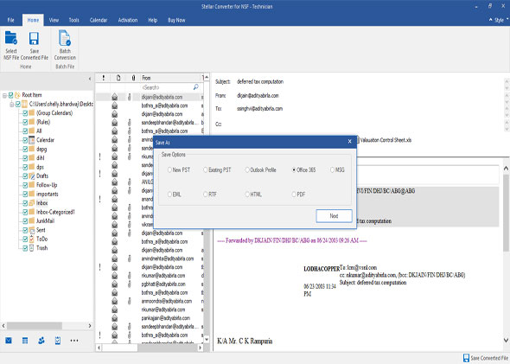Open the Contacts view icon in the bottom navigation

click(41, 341)
